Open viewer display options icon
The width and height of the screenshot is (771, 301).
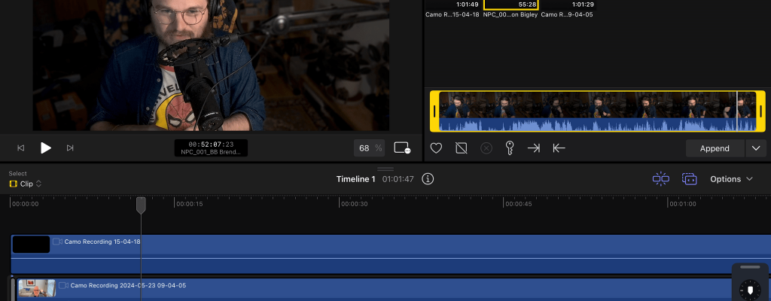pyautogui.click(x=402, y=148)
